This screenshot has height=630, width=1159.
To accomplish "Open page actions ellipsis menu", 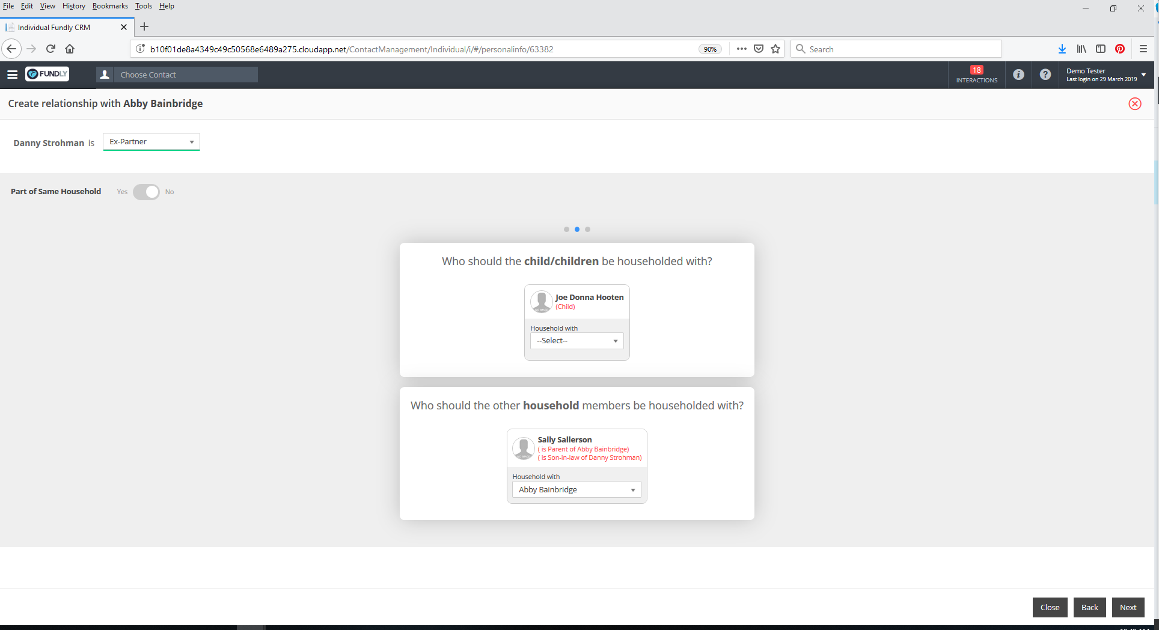I will point(742,49).
